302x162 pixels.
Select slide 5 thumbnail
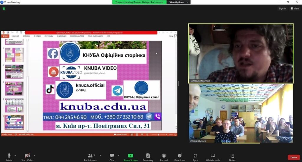tap(14, 55)
